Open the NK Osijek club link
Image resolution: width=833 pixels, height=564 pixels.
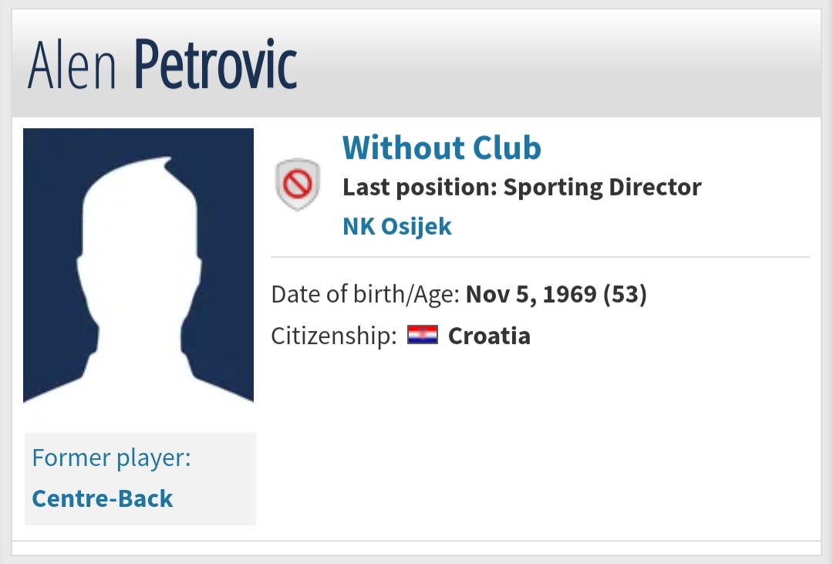[397, 226]
